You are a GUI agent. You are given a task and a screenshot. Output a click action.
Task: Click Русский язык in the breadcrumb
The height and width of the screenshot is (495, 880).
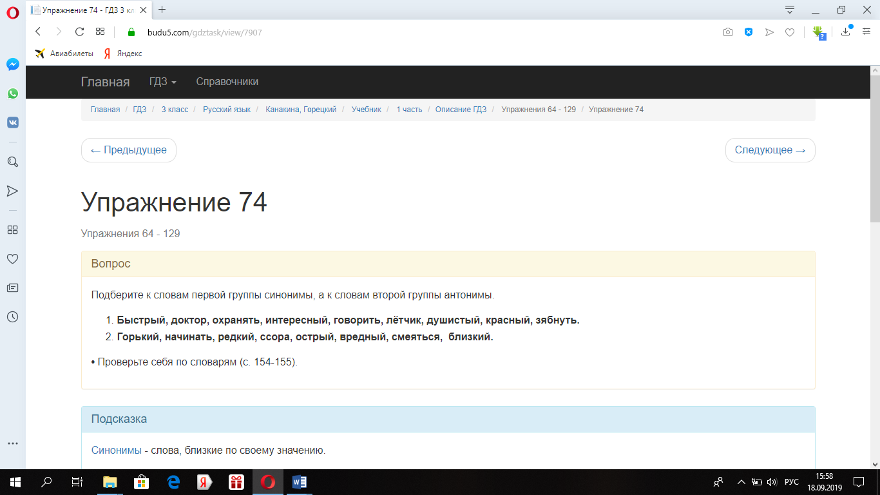pyautogui.click(x=227, y=110)
